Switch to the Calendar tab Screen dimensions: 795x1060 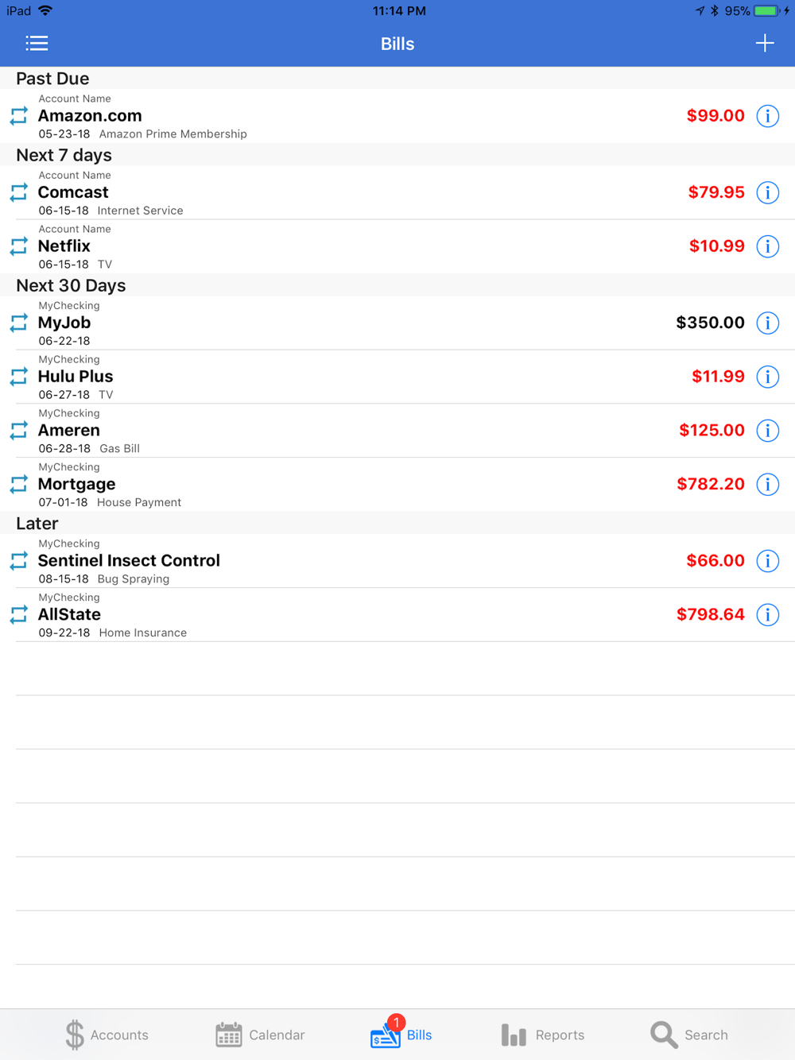coord(260,1035)
